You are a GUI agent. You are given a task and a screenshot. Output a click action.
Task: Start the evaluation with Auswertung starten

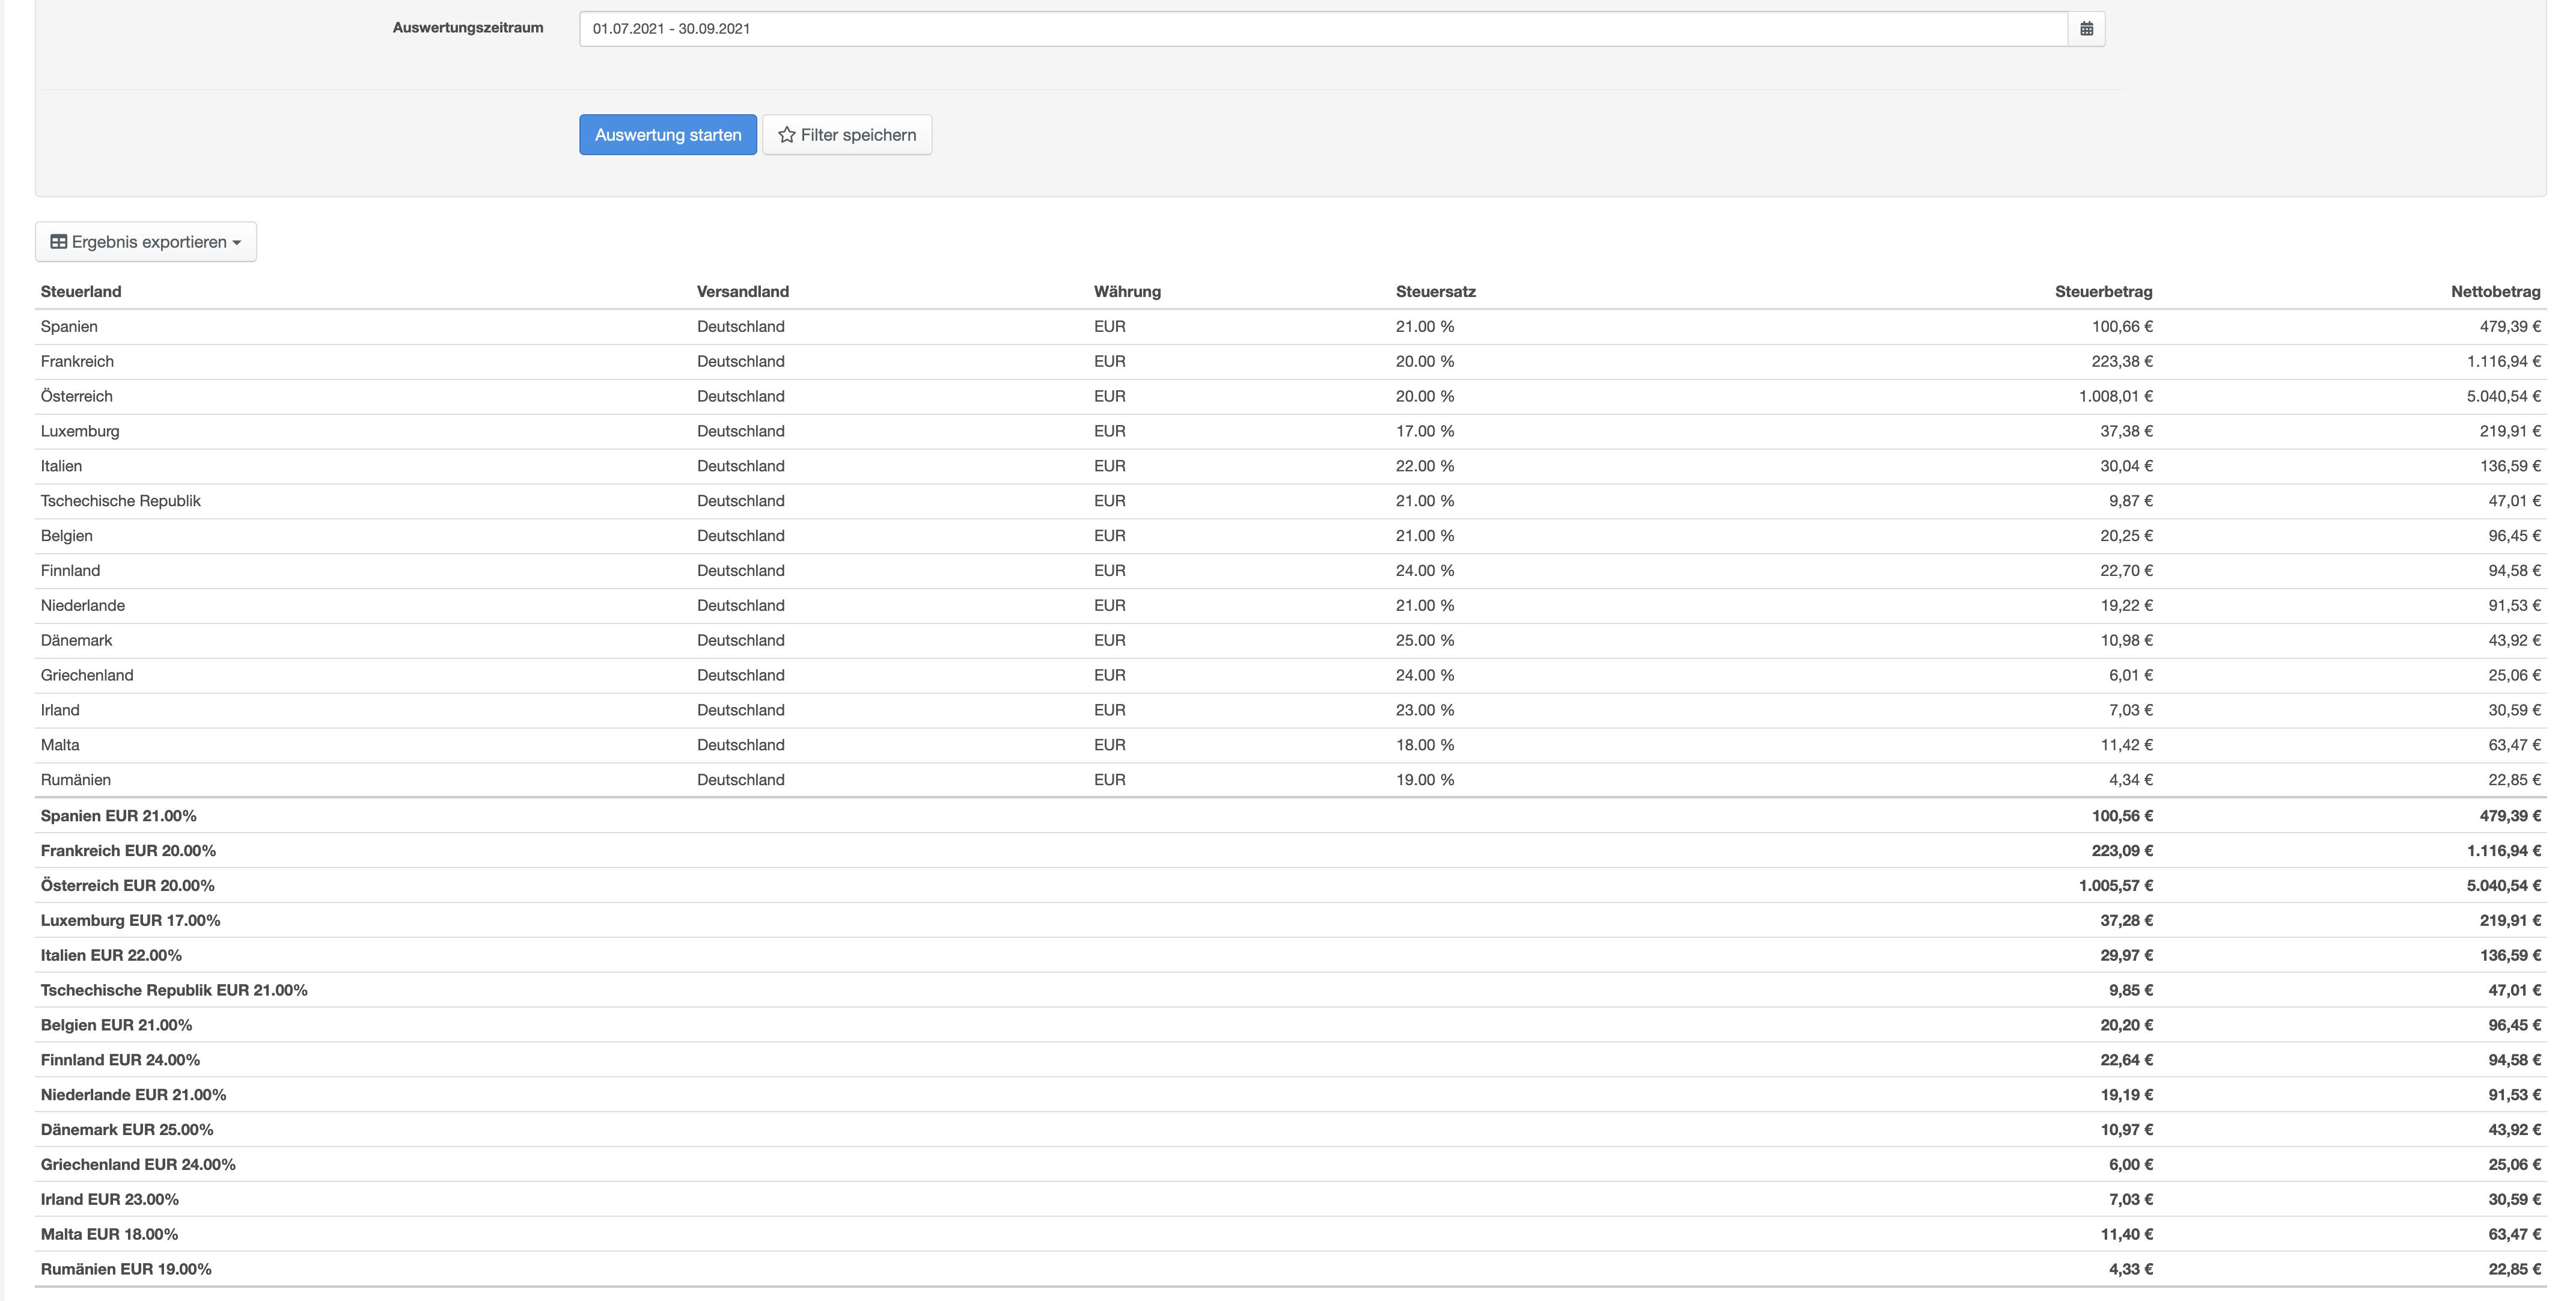(x=667, y=135)
